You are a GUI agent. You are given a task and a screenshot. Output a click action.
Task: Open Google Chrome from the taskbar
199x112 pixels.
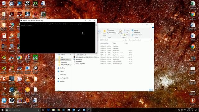pos(58,110)
